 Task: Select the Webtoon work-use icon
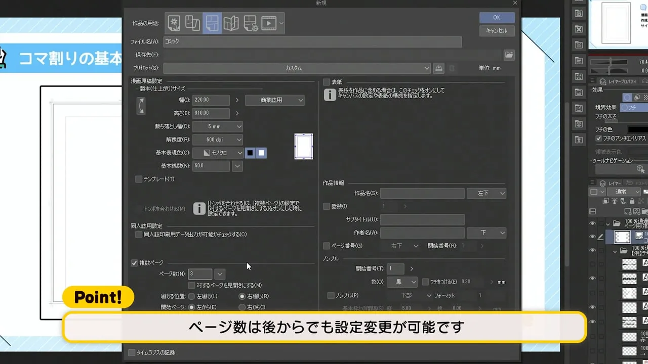(x=193, y=23)
